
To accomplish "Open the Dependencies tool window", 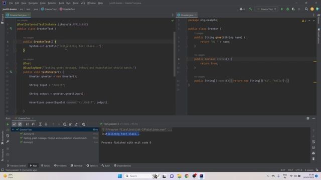I will 122,165.
